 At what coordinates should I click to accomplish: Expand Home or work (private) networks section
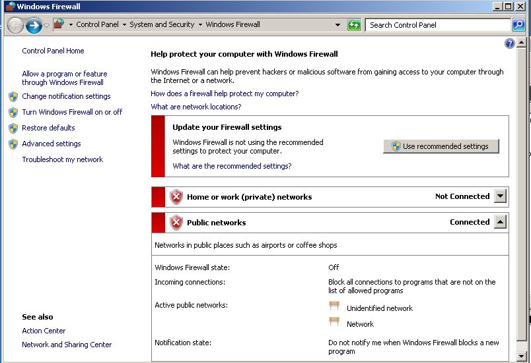pyautogui.click(x=500, y=196)
